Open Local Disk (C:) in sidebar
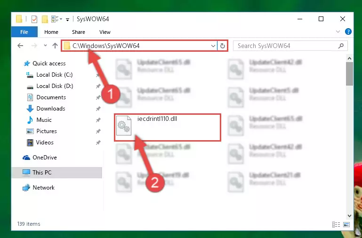Viewport: 362px width, 238px height. click(x=49, y=75)
